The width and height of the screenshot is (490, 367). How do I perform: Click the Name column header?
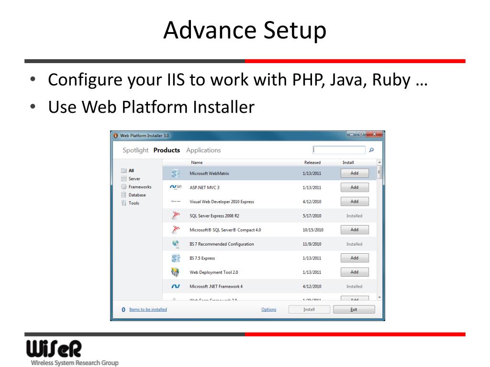pyautogui.click(x=197, y=162)
